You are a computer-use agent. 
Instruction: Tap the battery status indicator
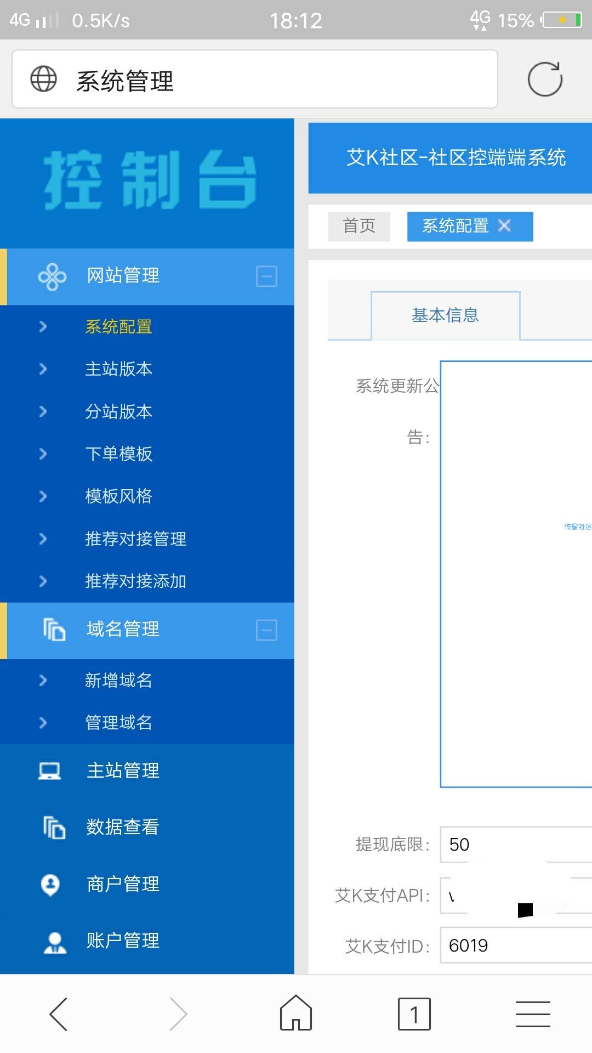tap(561, 20)
